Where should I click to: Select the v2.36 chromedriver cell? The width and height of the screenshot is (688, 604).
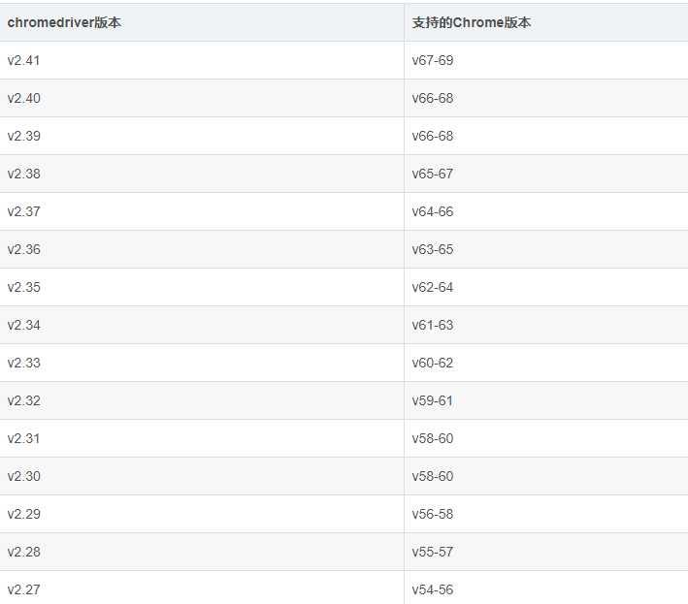click(202, 249)
